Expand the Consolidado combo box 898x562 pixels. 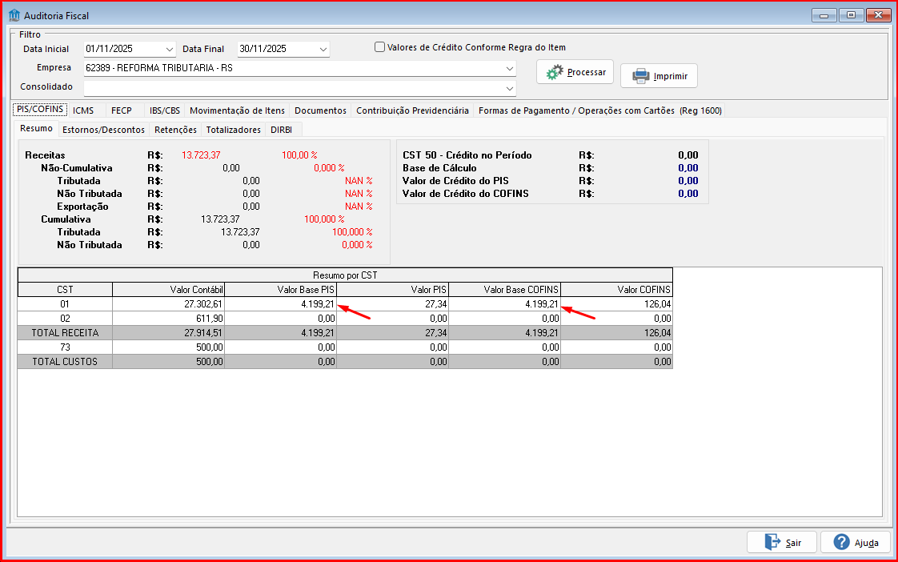(509, 87)
